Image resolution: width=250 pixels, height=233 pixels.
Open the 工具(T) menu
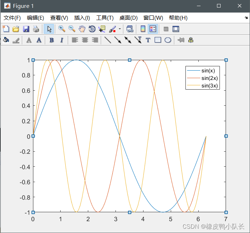pos(105,18)
